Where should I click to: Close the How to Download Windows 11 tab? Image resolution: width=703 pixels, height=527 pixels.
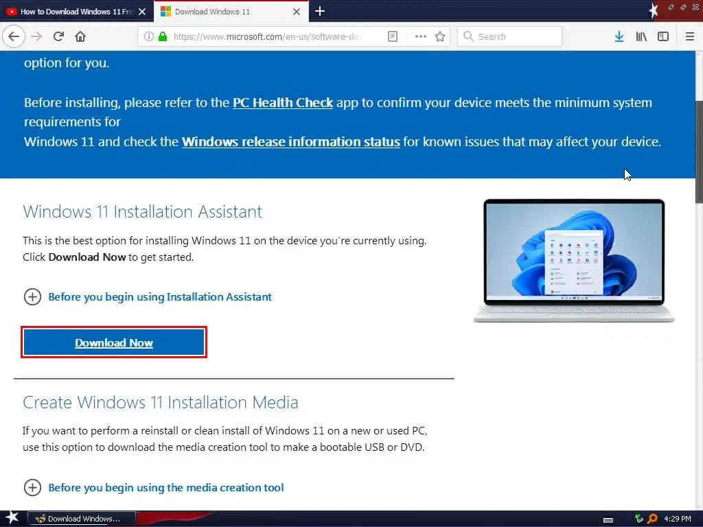click(x=142, y=12)
